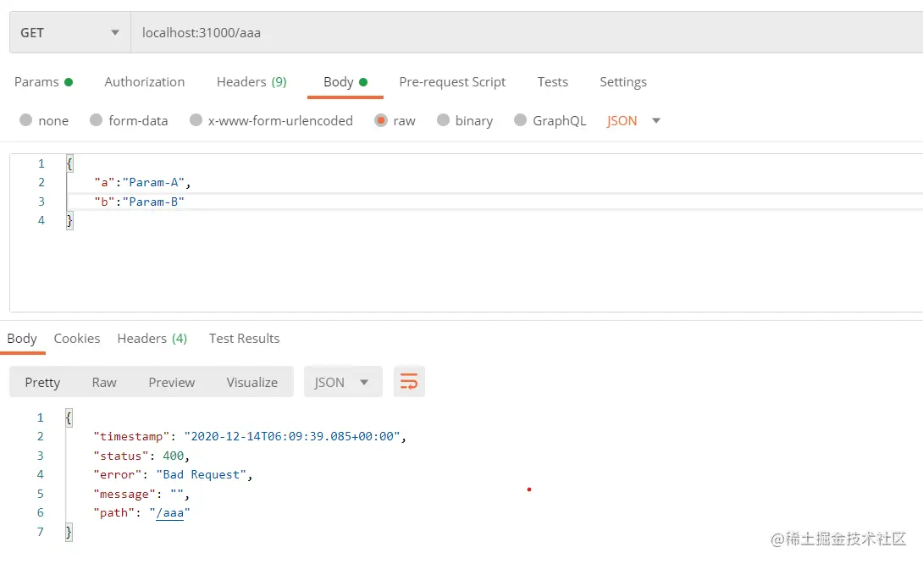This screenshot has width=923, height=564.
Task: Open the Pre-request Script tab
Action: coord(452,82)
